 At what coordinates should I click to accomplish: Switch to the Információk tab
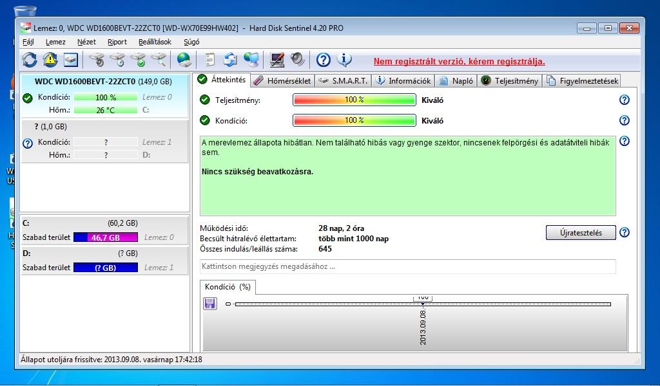point(403,80)
